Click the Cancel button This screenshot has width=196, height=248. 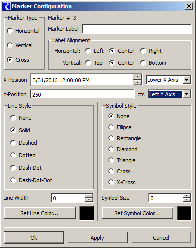point(161,238)
